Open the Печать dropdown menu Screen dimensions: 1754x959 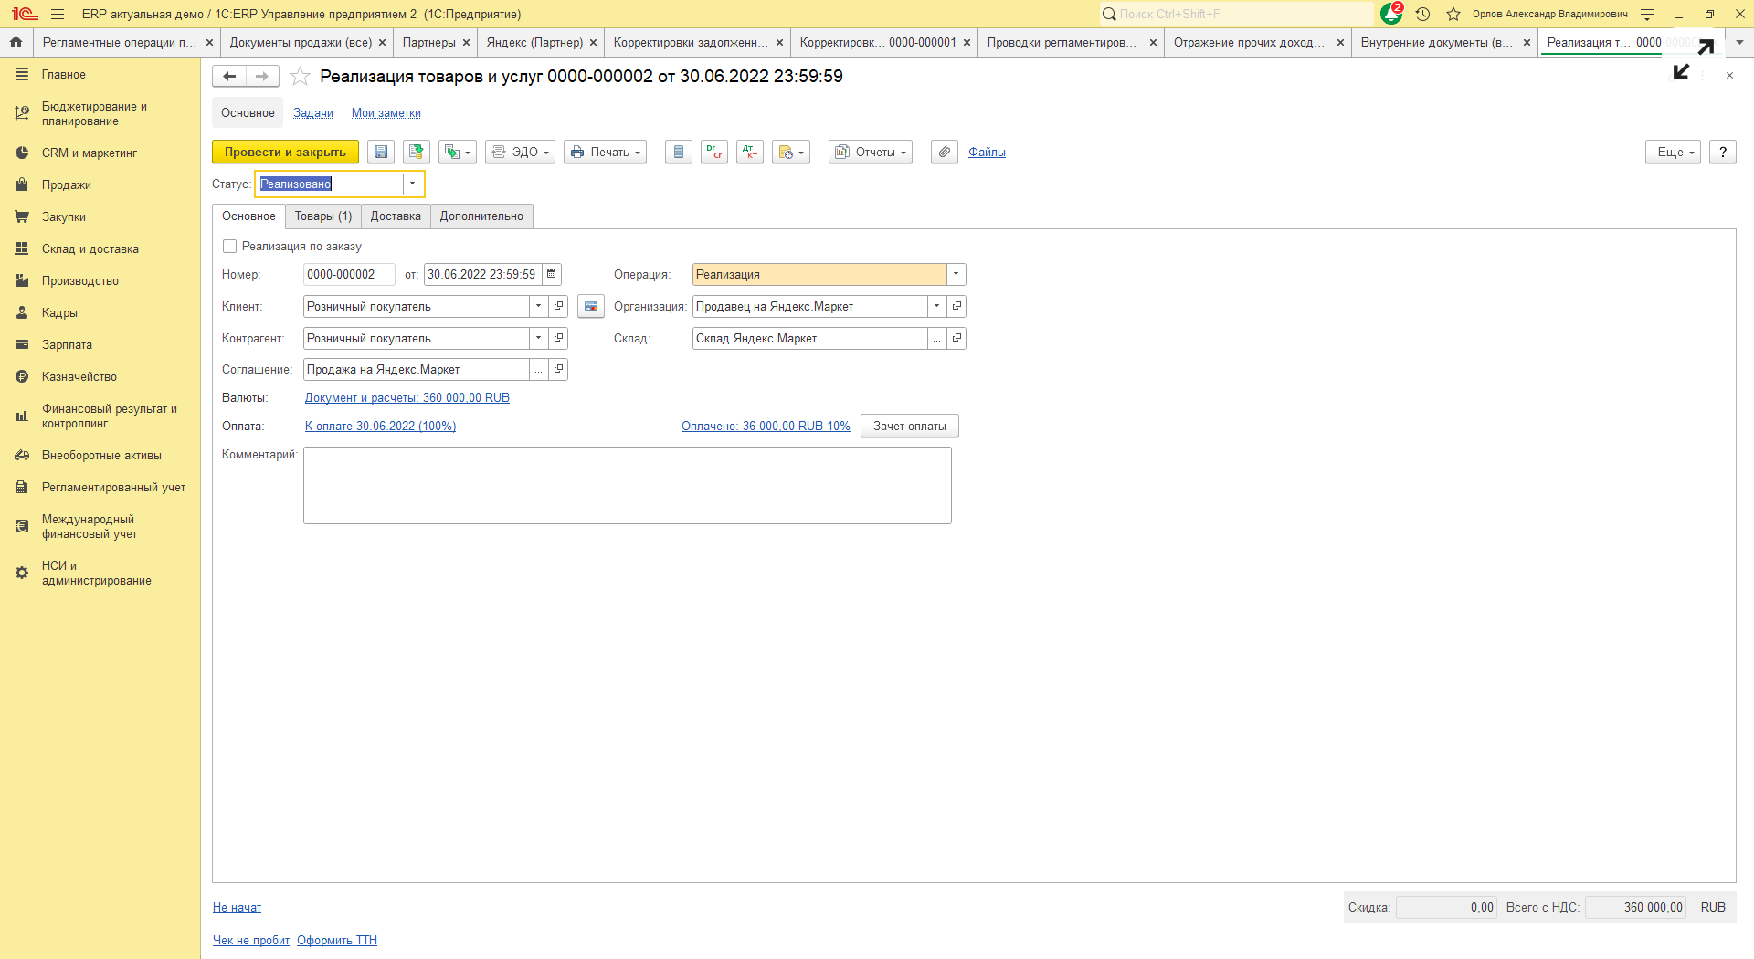coord(605,153)
